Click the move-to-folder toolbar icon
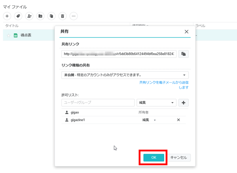 click(40, 16)
